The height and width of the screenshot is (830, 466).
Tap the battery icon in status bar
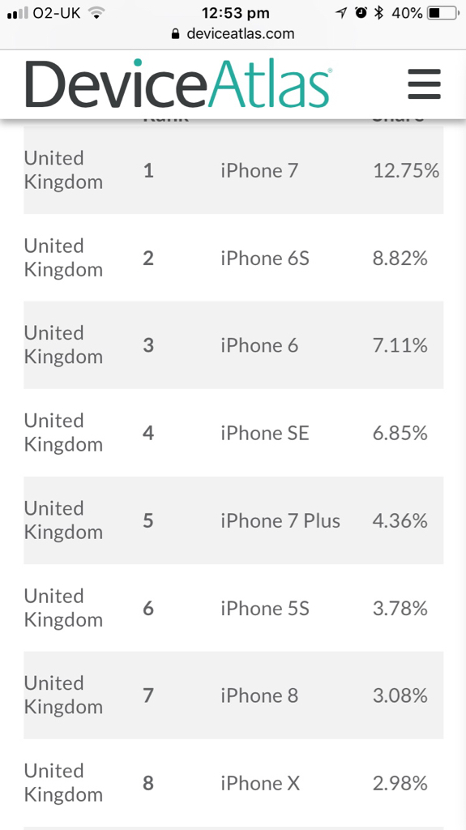[443, 13]
